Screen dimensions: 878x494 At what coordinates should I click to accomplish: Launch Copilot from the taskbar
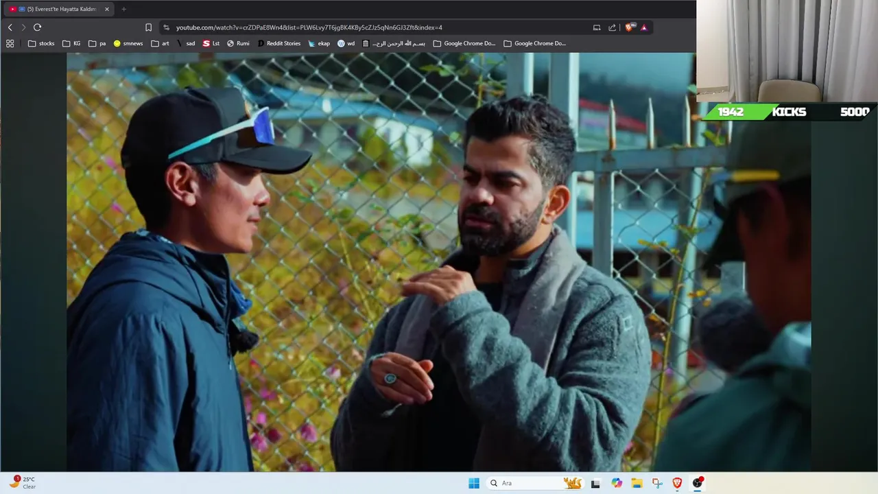(617, 483)
